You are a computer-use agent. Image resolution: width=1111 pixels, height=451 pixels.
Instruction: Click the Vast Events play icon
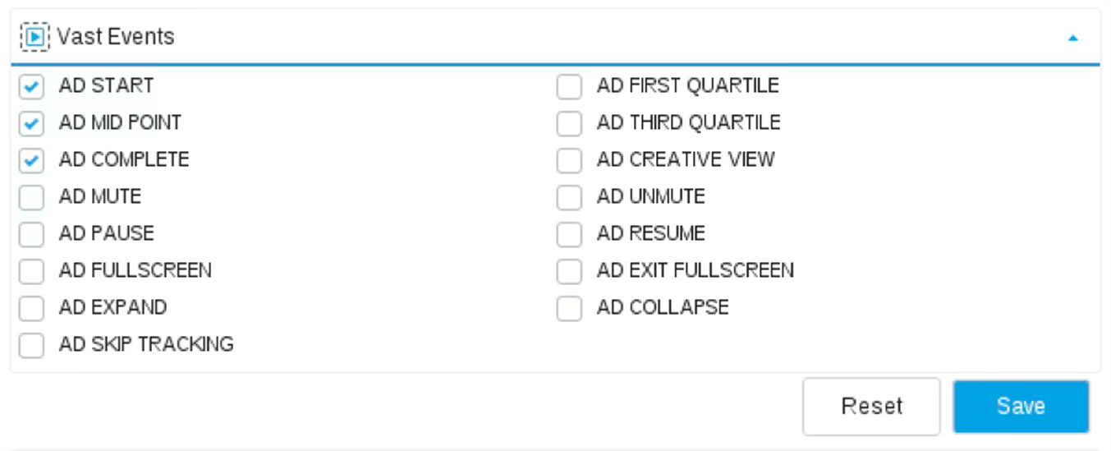[x=34, y=37]
